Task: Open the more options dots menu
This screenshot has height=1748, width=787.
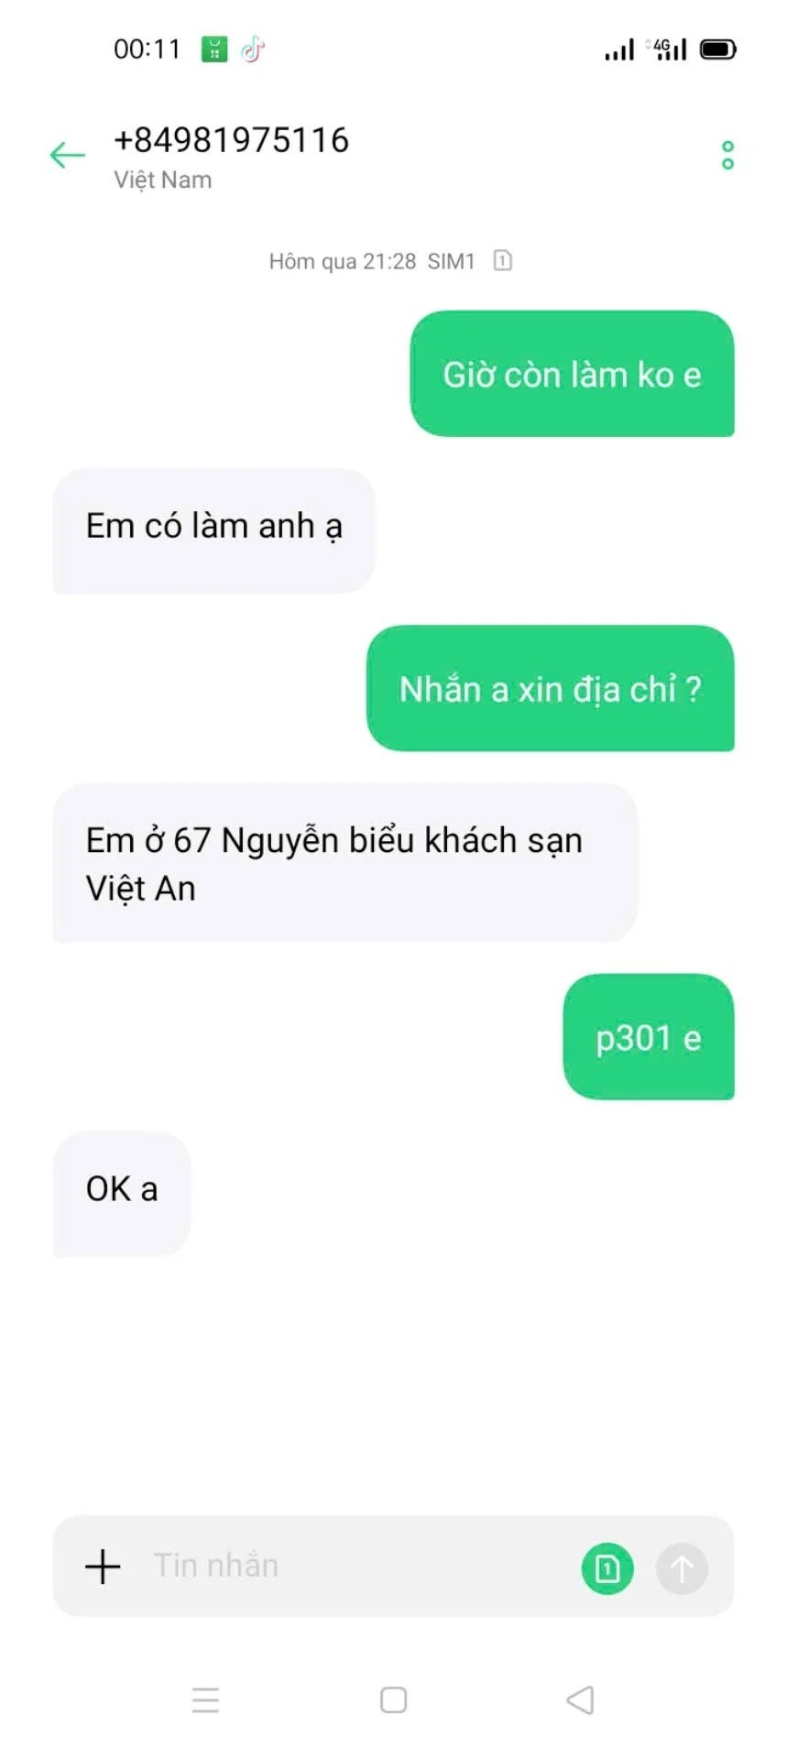Action: click(x=727, y=155)
